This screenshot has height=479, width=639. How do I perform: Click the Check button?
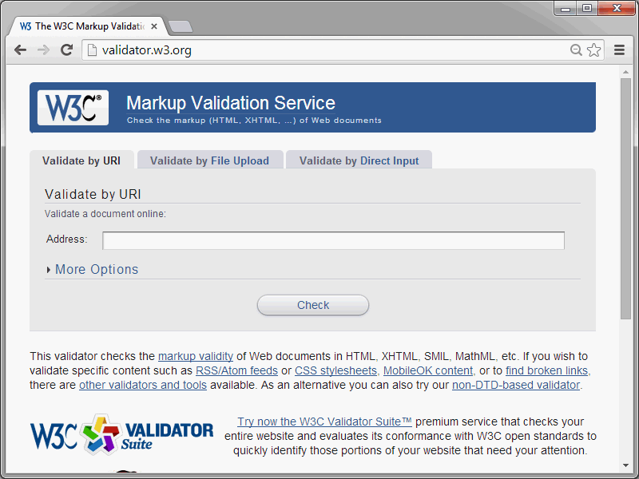313,305
